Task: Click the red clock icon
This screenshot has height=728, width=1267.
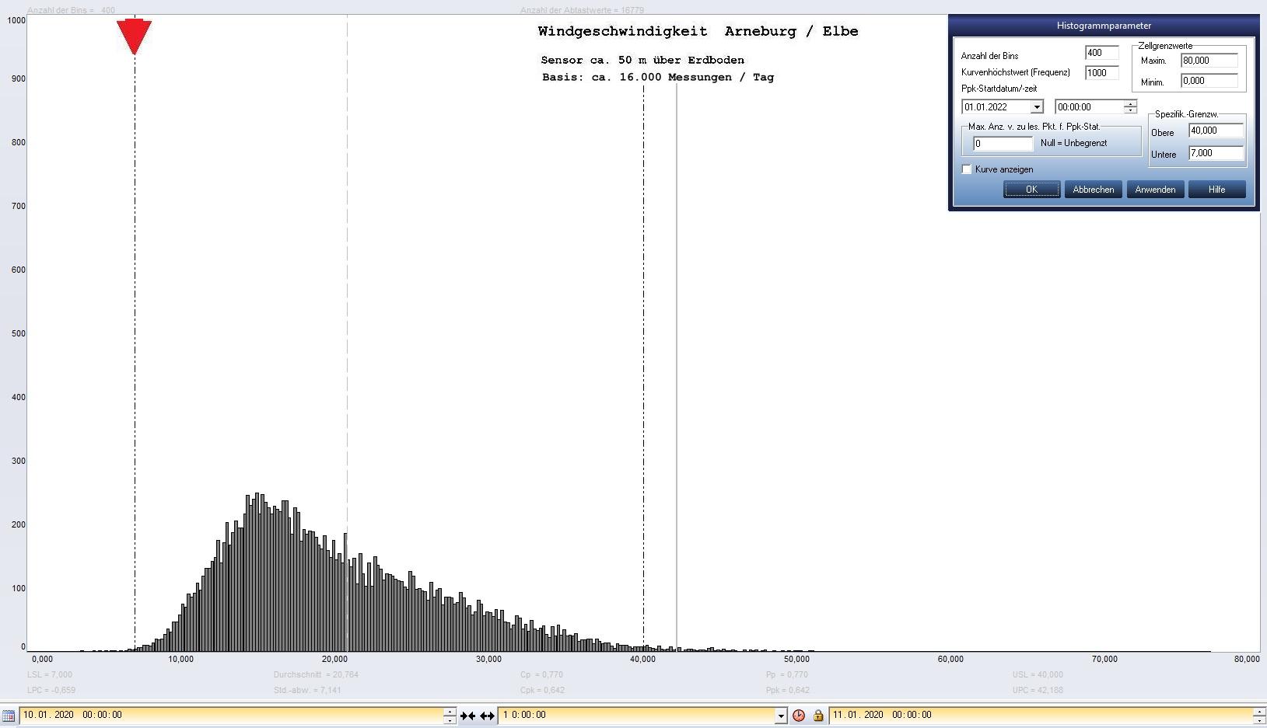Action: (x=799, y=716)
